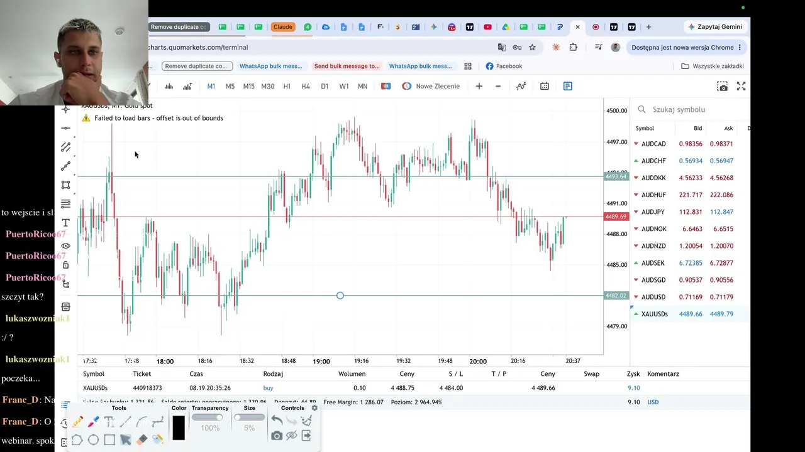Undo last annotation with arrow

tap(277, 421)
